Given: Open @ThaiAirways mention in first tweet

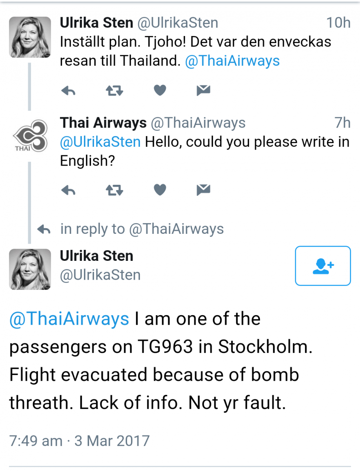Looking at the screenshot, I should (232, 61).
